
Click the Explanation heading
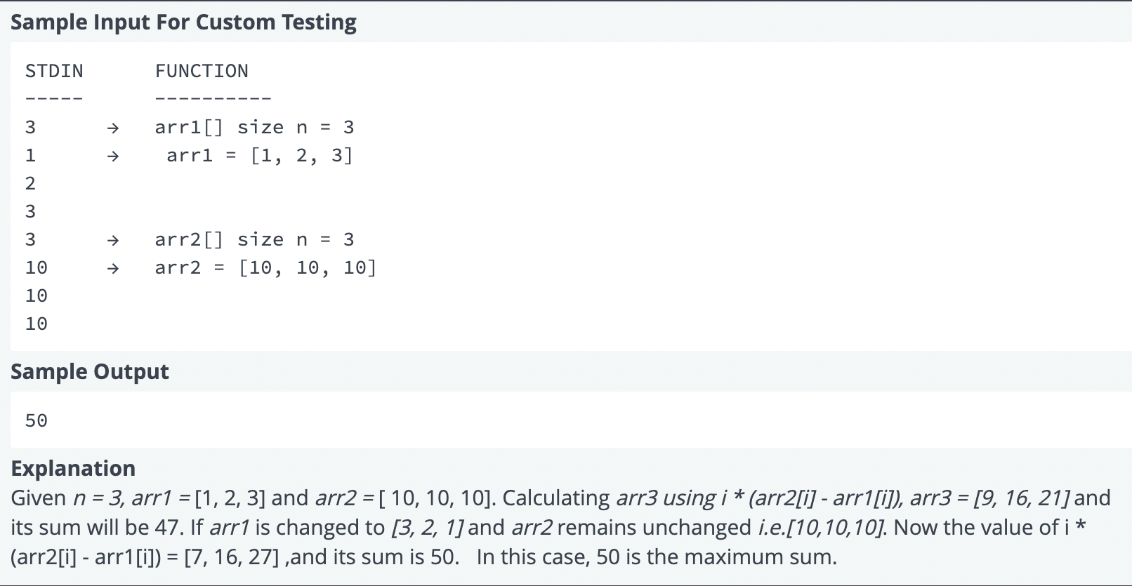pos(73,468)
